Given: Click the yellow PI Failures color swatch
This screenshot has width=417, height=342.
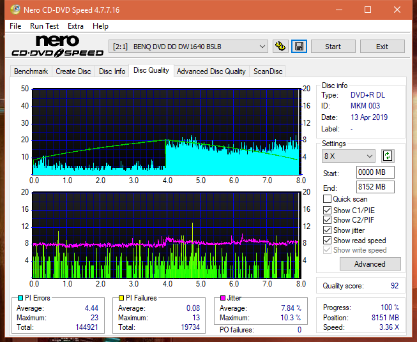Looking at the screenshot, I should coord(121,298).
